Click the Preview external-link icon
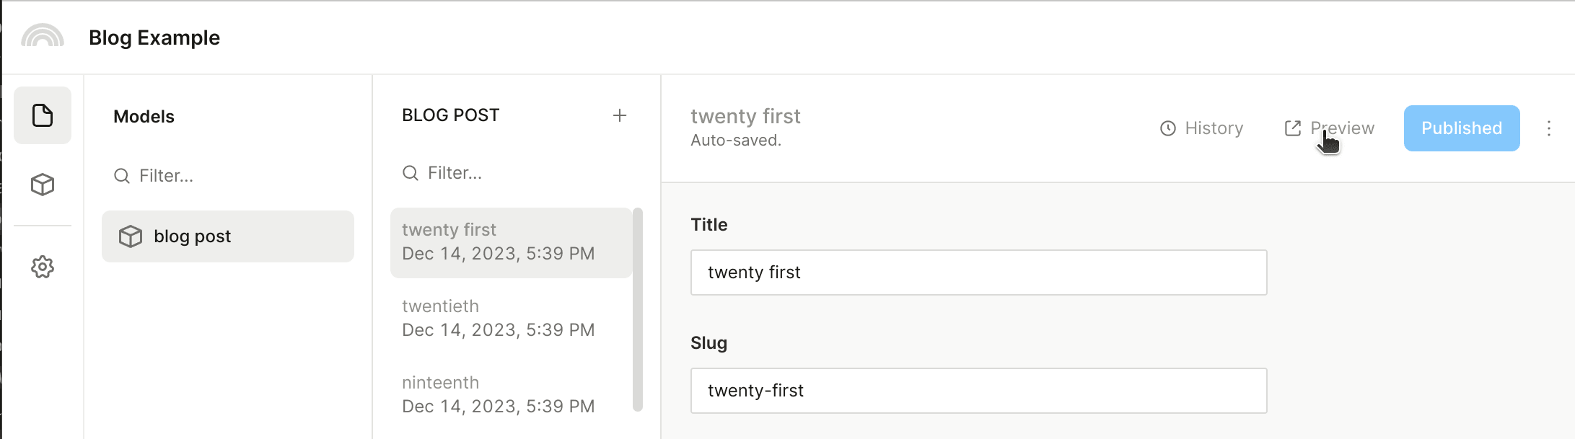 click(x=1292, y=128)
